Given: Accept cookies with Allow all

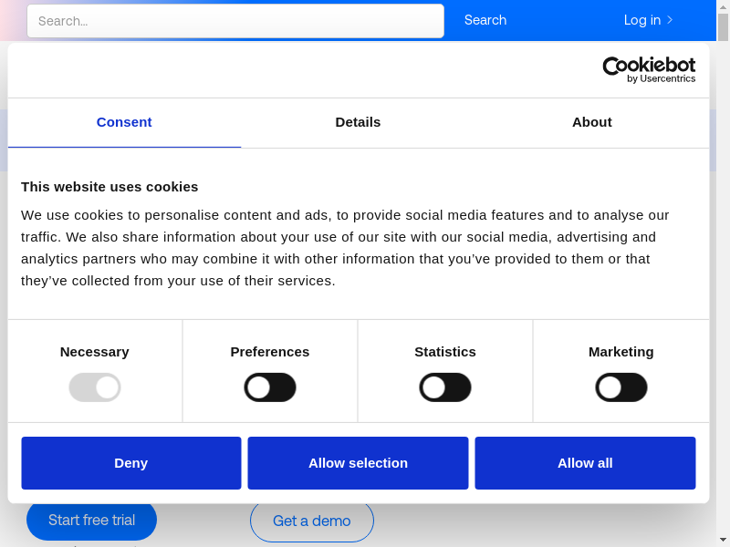Looking at the screenshot, I should coord(585,463).
